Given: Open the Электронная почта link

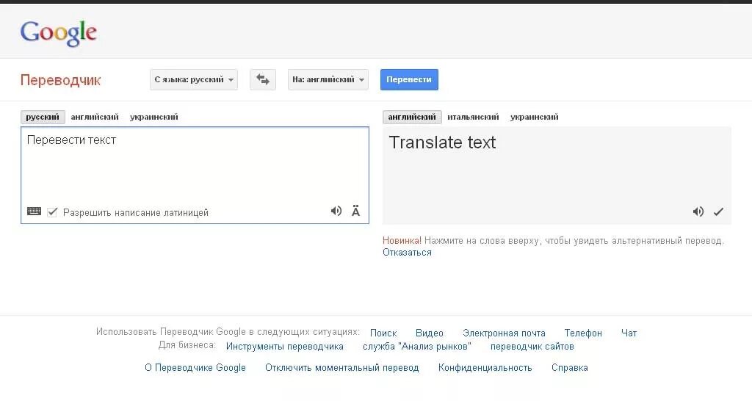Looking at the screenshot, I should (504, 333).
